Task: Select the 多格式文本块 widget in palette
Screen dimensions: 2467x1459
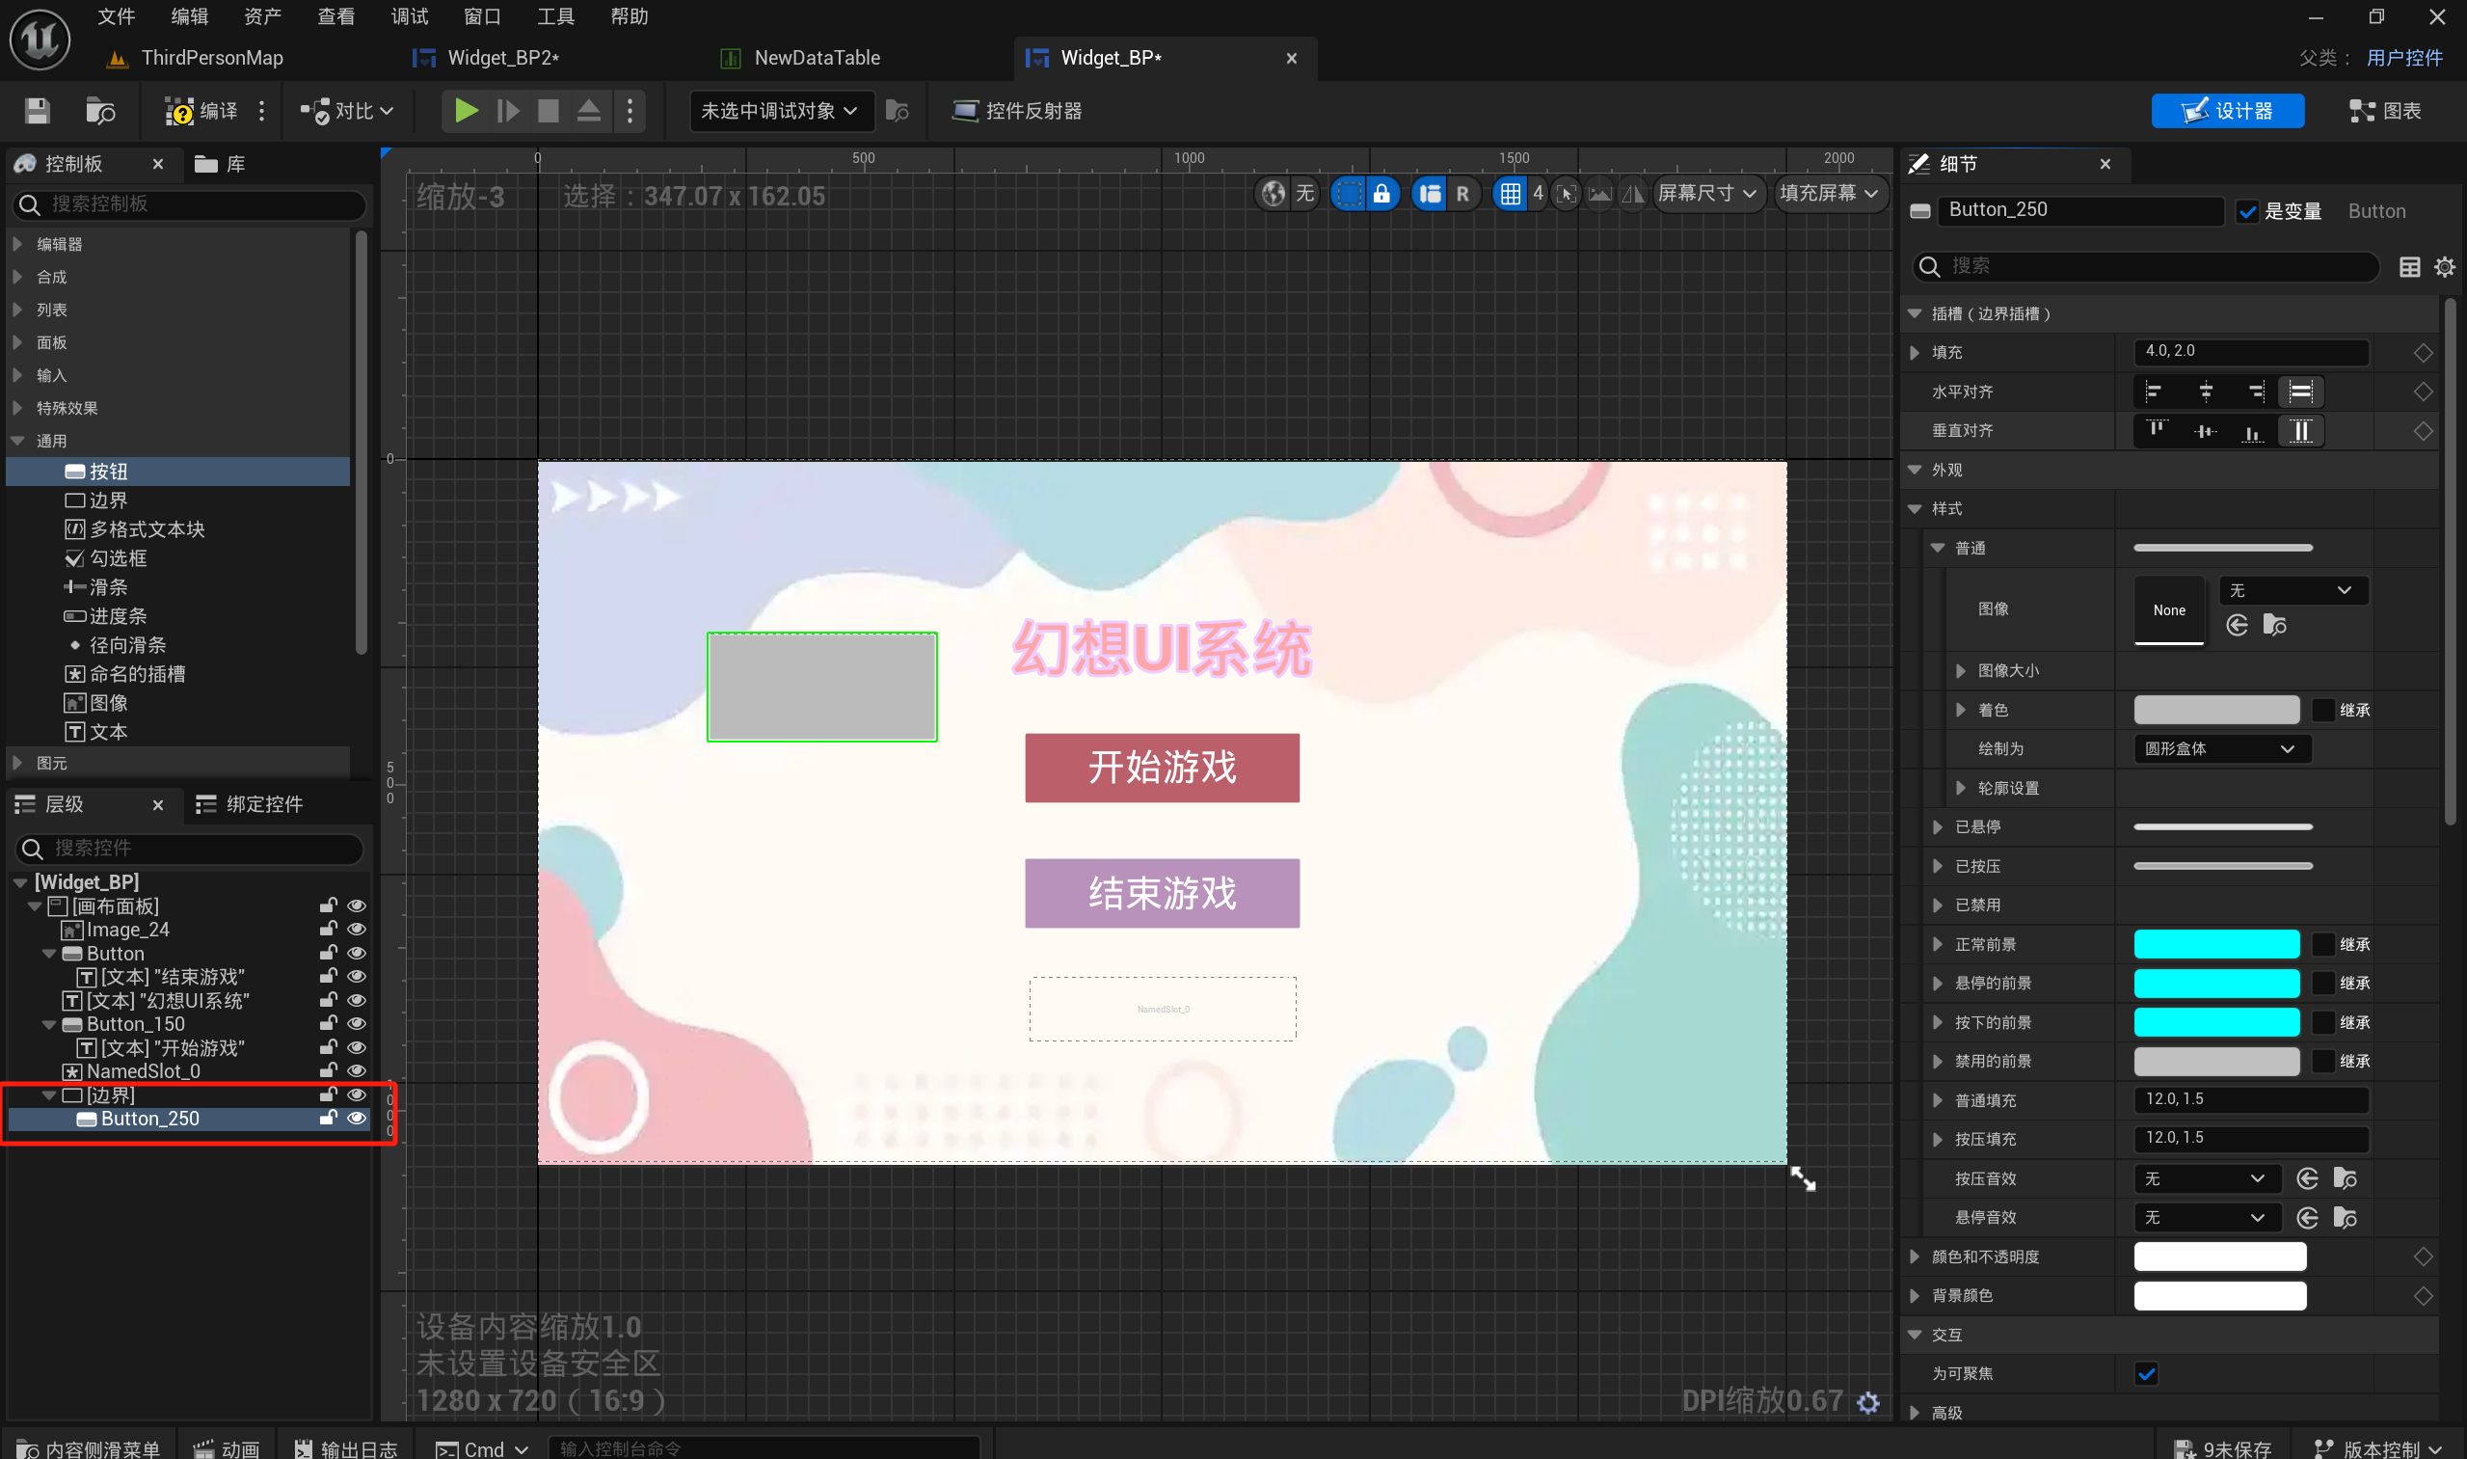Action: tap(135, 530)
